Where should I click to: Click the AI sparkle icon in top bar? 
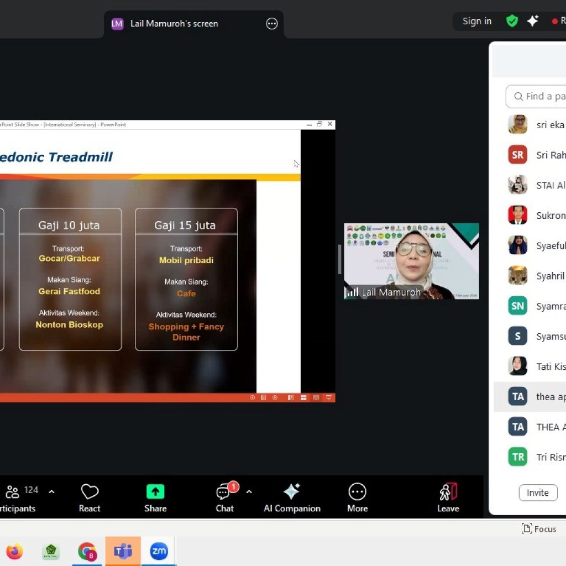[x=533, y=21]
